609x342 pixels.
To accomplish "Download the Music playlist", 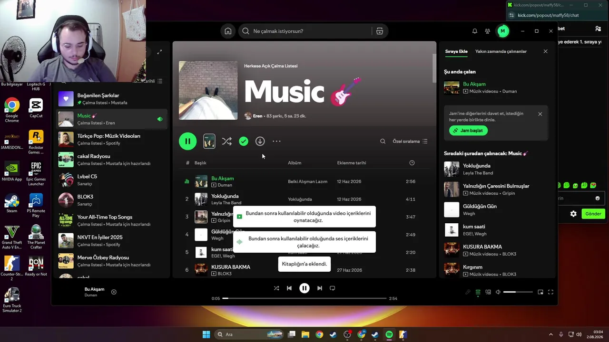I will pyautogui.click(x=260, y=141).
